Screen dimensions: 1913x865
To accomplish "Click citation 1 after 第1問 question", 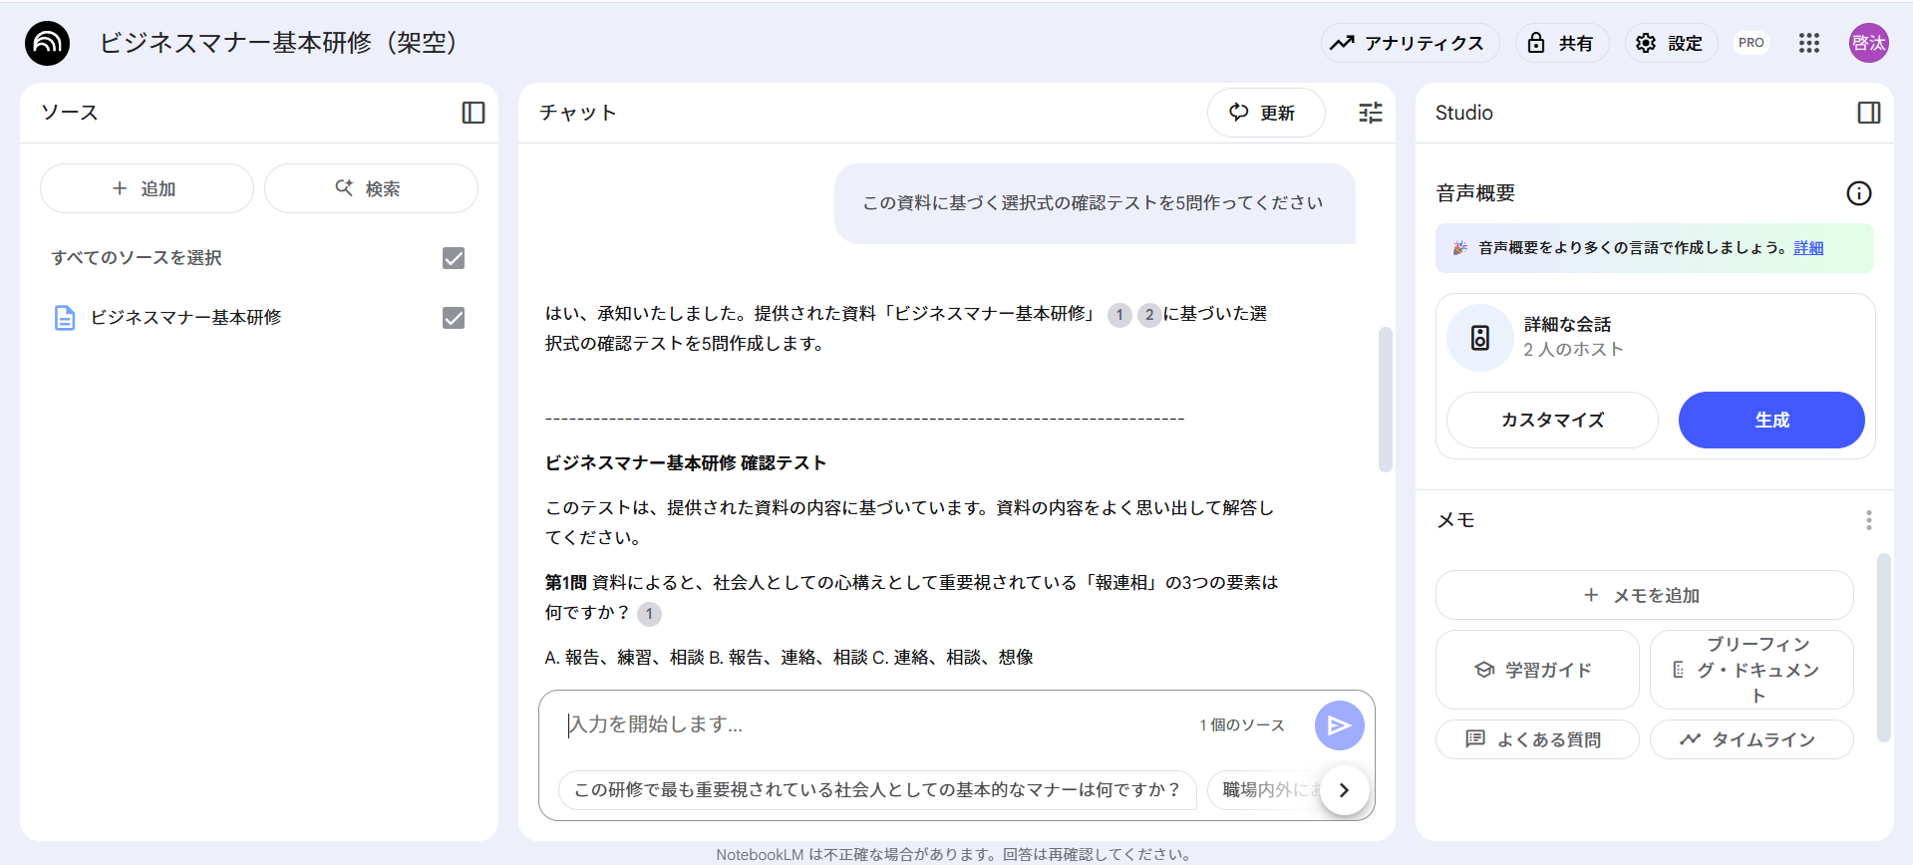I will click(649, 614).
